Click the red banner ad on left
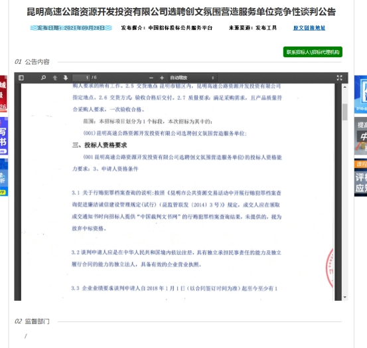367x348 pixels. click(3, 93)
